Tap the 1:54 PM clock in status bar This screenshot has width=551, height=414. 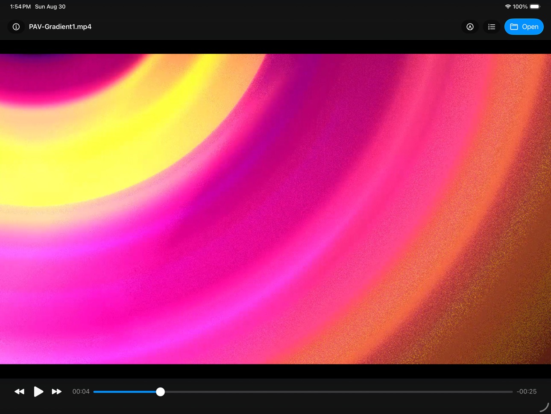(21, 6)
